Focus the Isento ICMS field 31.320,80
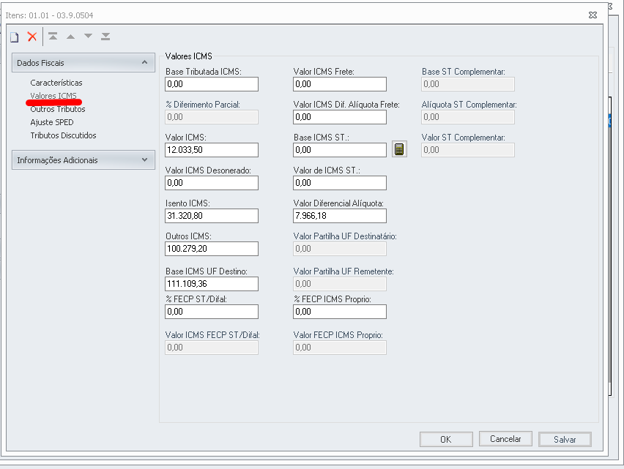 click(x=212, y=216)
